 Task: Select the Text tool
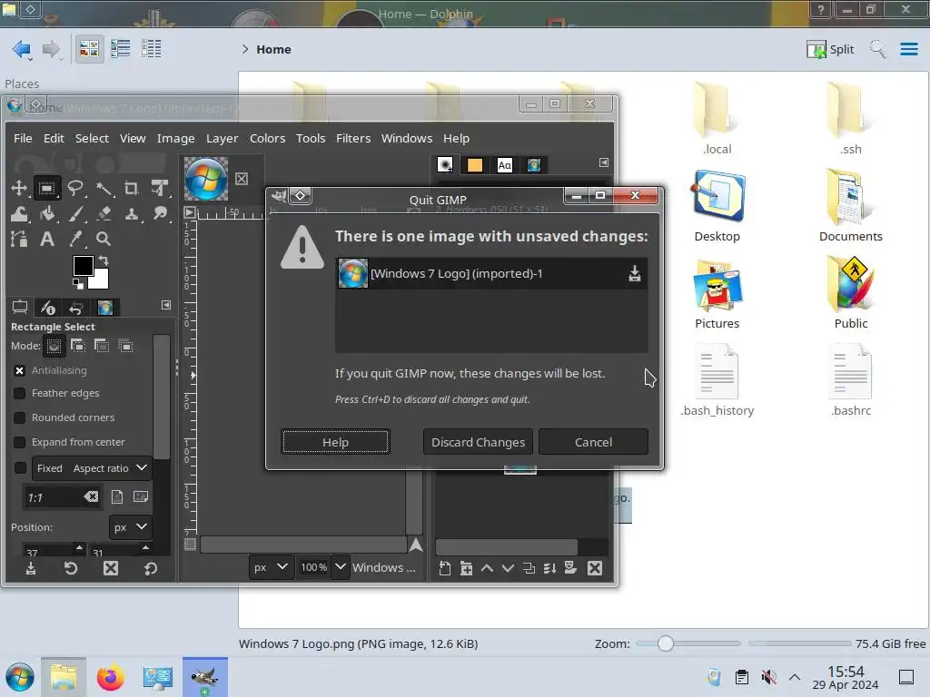47,239
